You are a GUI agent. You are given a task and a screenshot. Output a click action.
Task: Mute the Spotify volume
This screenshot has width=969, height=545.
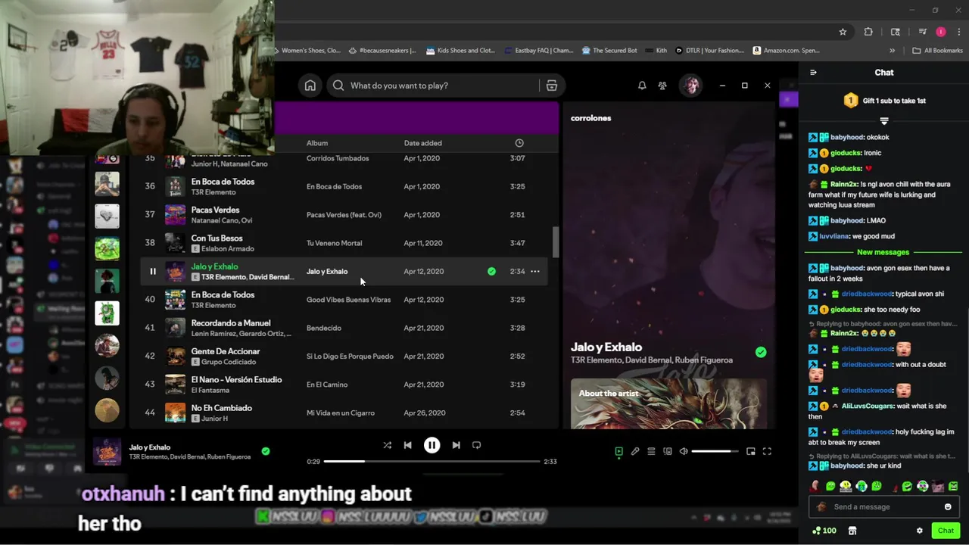coord(684,451)
